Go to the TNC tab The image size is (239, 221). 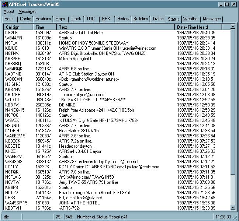pos(90,19)
